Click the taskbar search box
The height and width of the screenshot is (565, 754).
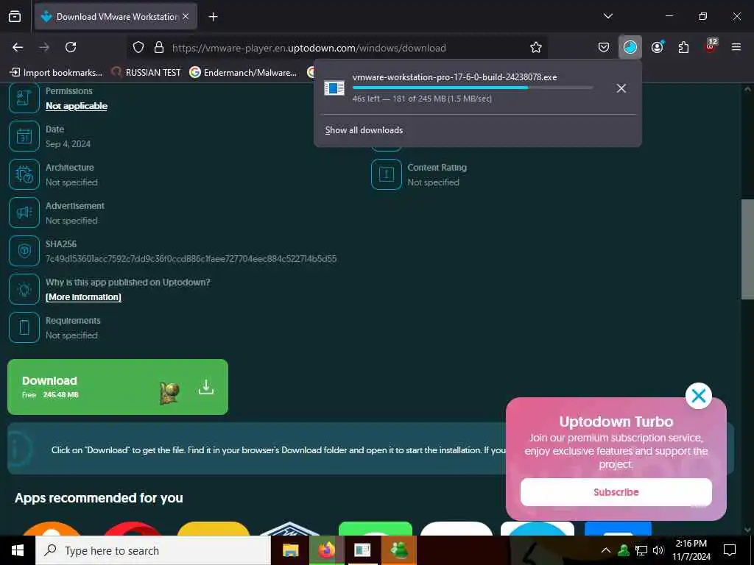(153, 550)
